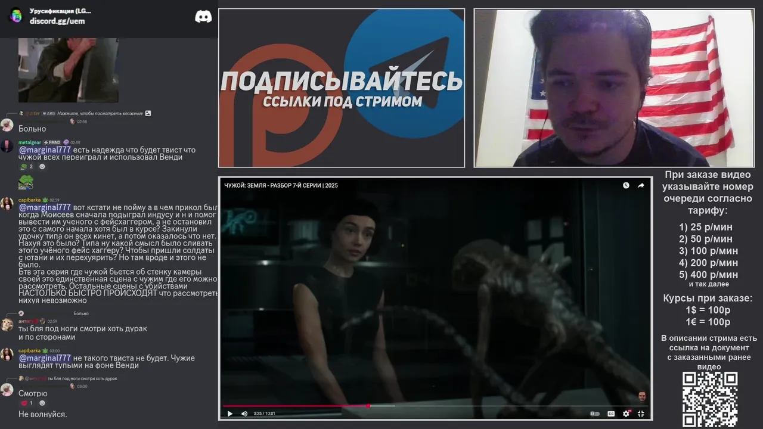
Task: Click attachment image icon in reply preview
Action: [x=148, y=113]
